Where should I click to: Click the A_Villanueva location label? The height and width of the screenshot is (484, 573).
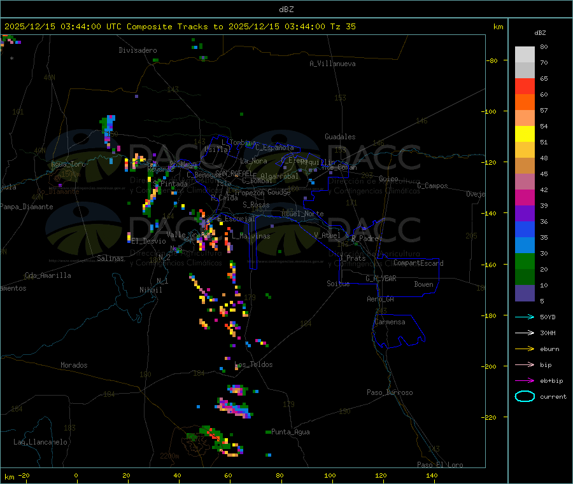pyautogui.click(x=332, y=64)
